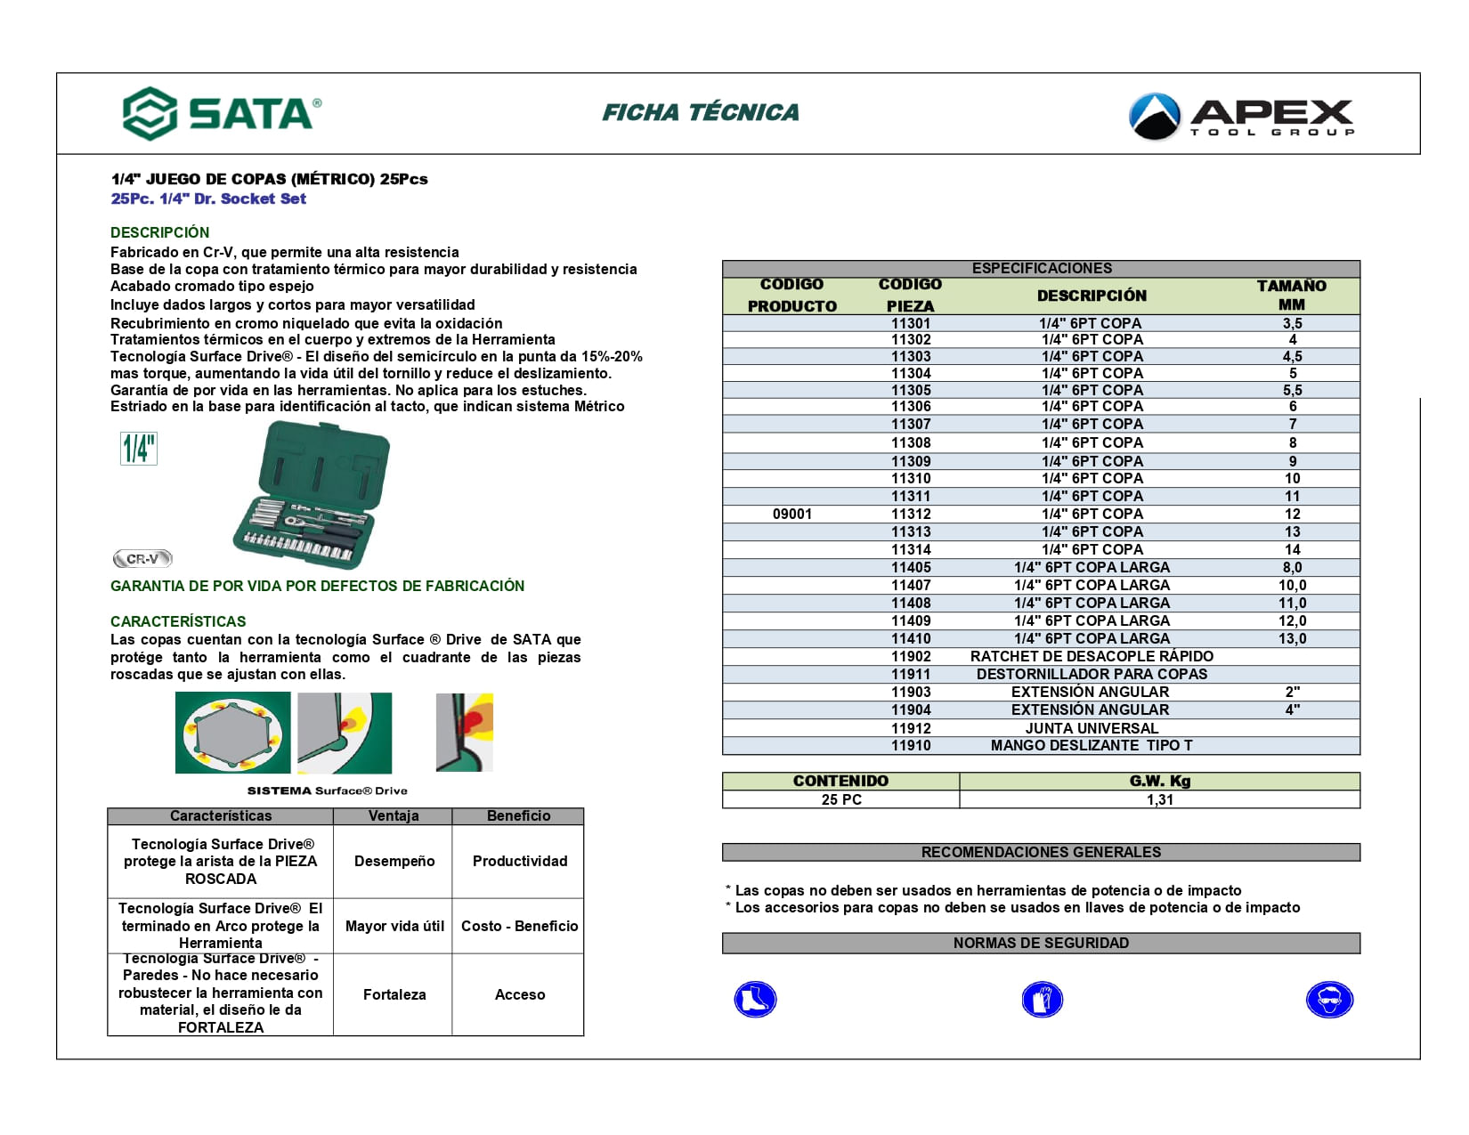Click the Productividad cell
Image resolution: width=1469 pixels, height=1135 pixels.
pyautogui.click(x=520, y=861)
